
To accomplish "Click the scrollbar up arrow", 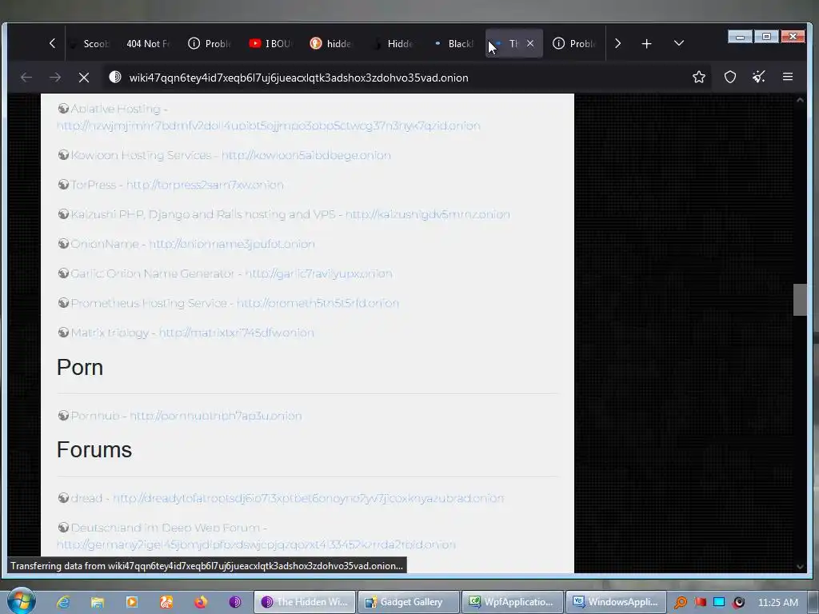I will click(x=800, y=100).
